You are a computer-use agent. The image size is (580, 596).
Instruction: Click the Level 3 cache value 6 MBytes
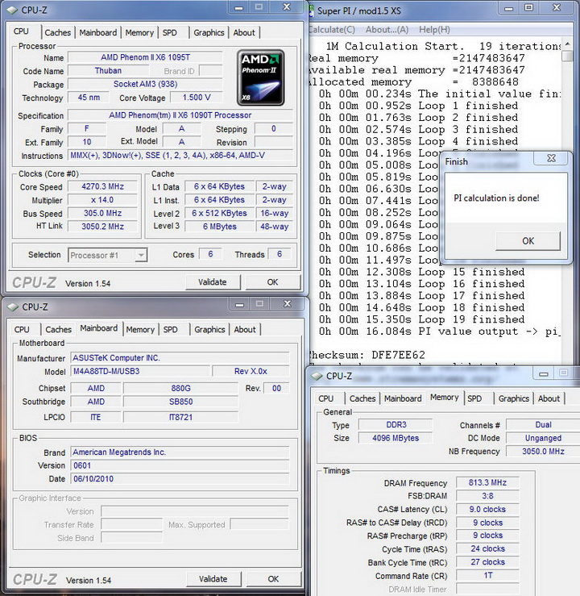point(219,227)
